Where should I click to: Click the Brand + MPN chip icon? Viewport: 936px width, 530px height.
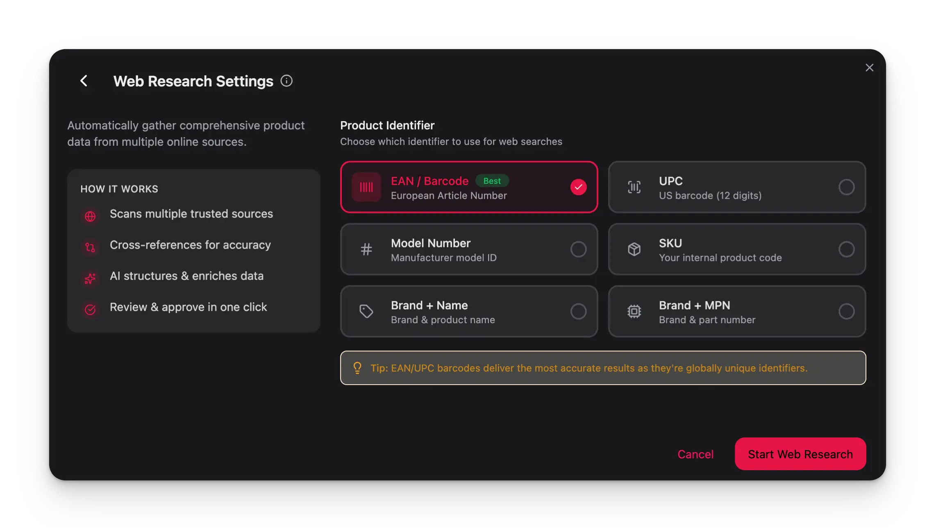(634, 311)
